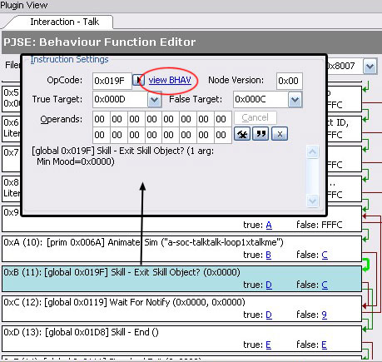Image resolution: width=382 pixels, height=362 pixels.
Task: Select the 0xC Wait For Notify instruction row
Action: click(181, 309)
